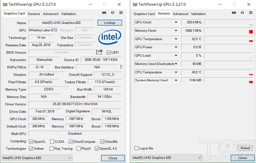Toggle the UEFI checkbox
This screenshot has height=163, width=256.
click(x=108, y=52)
